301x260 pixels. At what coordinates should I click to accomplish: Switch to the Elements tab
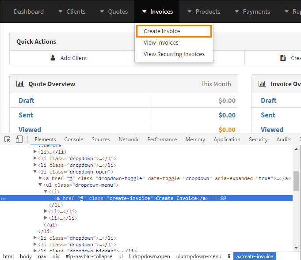coord(45,139)
